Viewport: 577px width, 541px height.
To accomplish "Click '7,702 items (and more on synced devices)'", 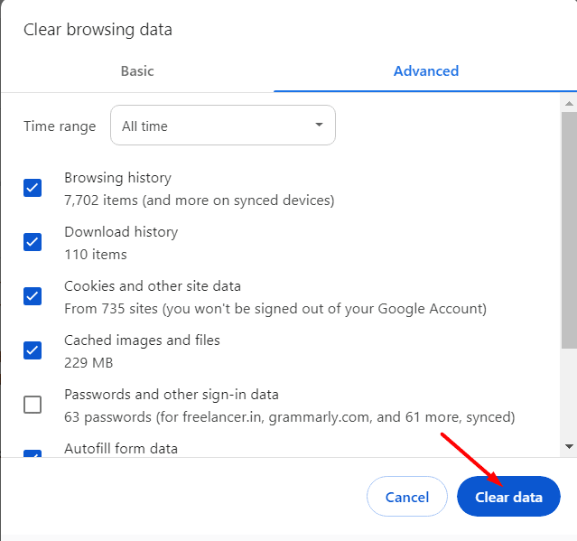I will tap(199, 201).
